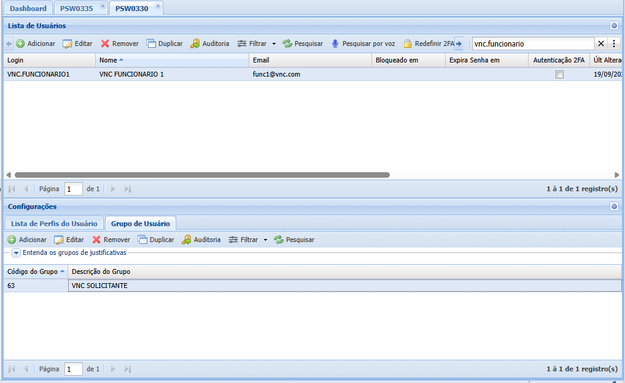Sort users by the Login column header
The width and height of the screenshot is (625, 383).
pyautogui.click(x=50, y=60)
